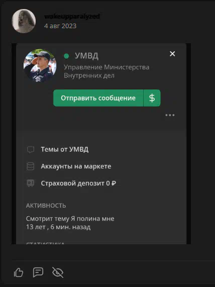Open the three-dots more options menu

pyautogui.click(x=170, y=115)
